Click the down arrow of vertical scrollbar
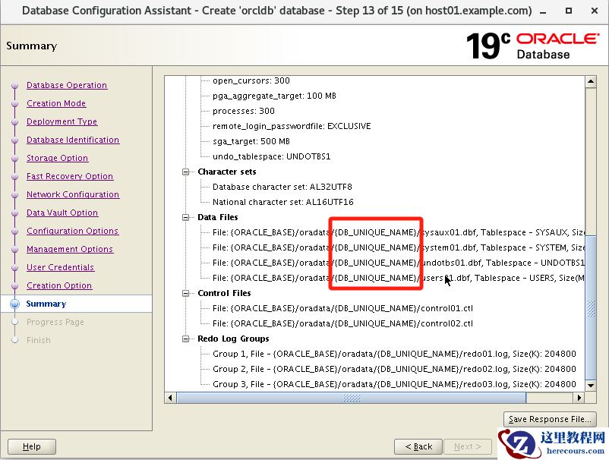 pyautogui.click(x=591, y=386)
